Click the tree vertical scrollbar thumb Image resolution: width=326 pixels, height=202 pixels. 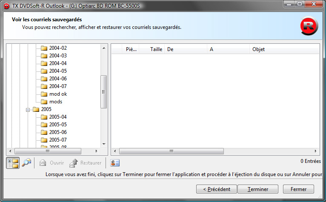(x=103, y=92)
